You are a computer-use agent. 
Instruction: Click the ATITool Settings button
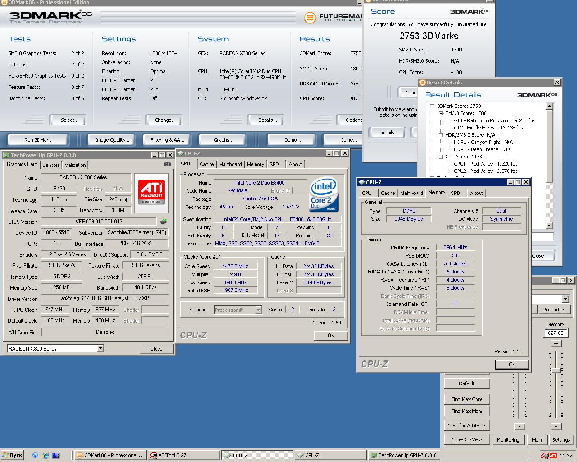point(561,440)
